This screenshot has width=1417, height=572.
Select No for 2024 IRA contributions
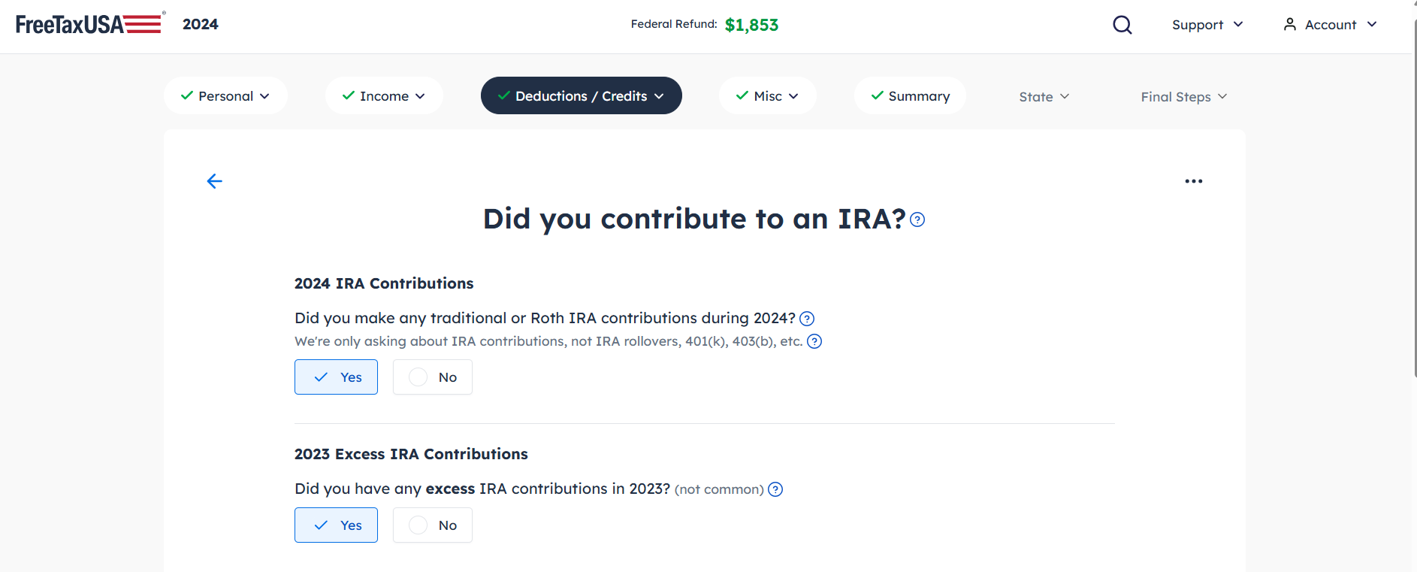click(433, 377)
